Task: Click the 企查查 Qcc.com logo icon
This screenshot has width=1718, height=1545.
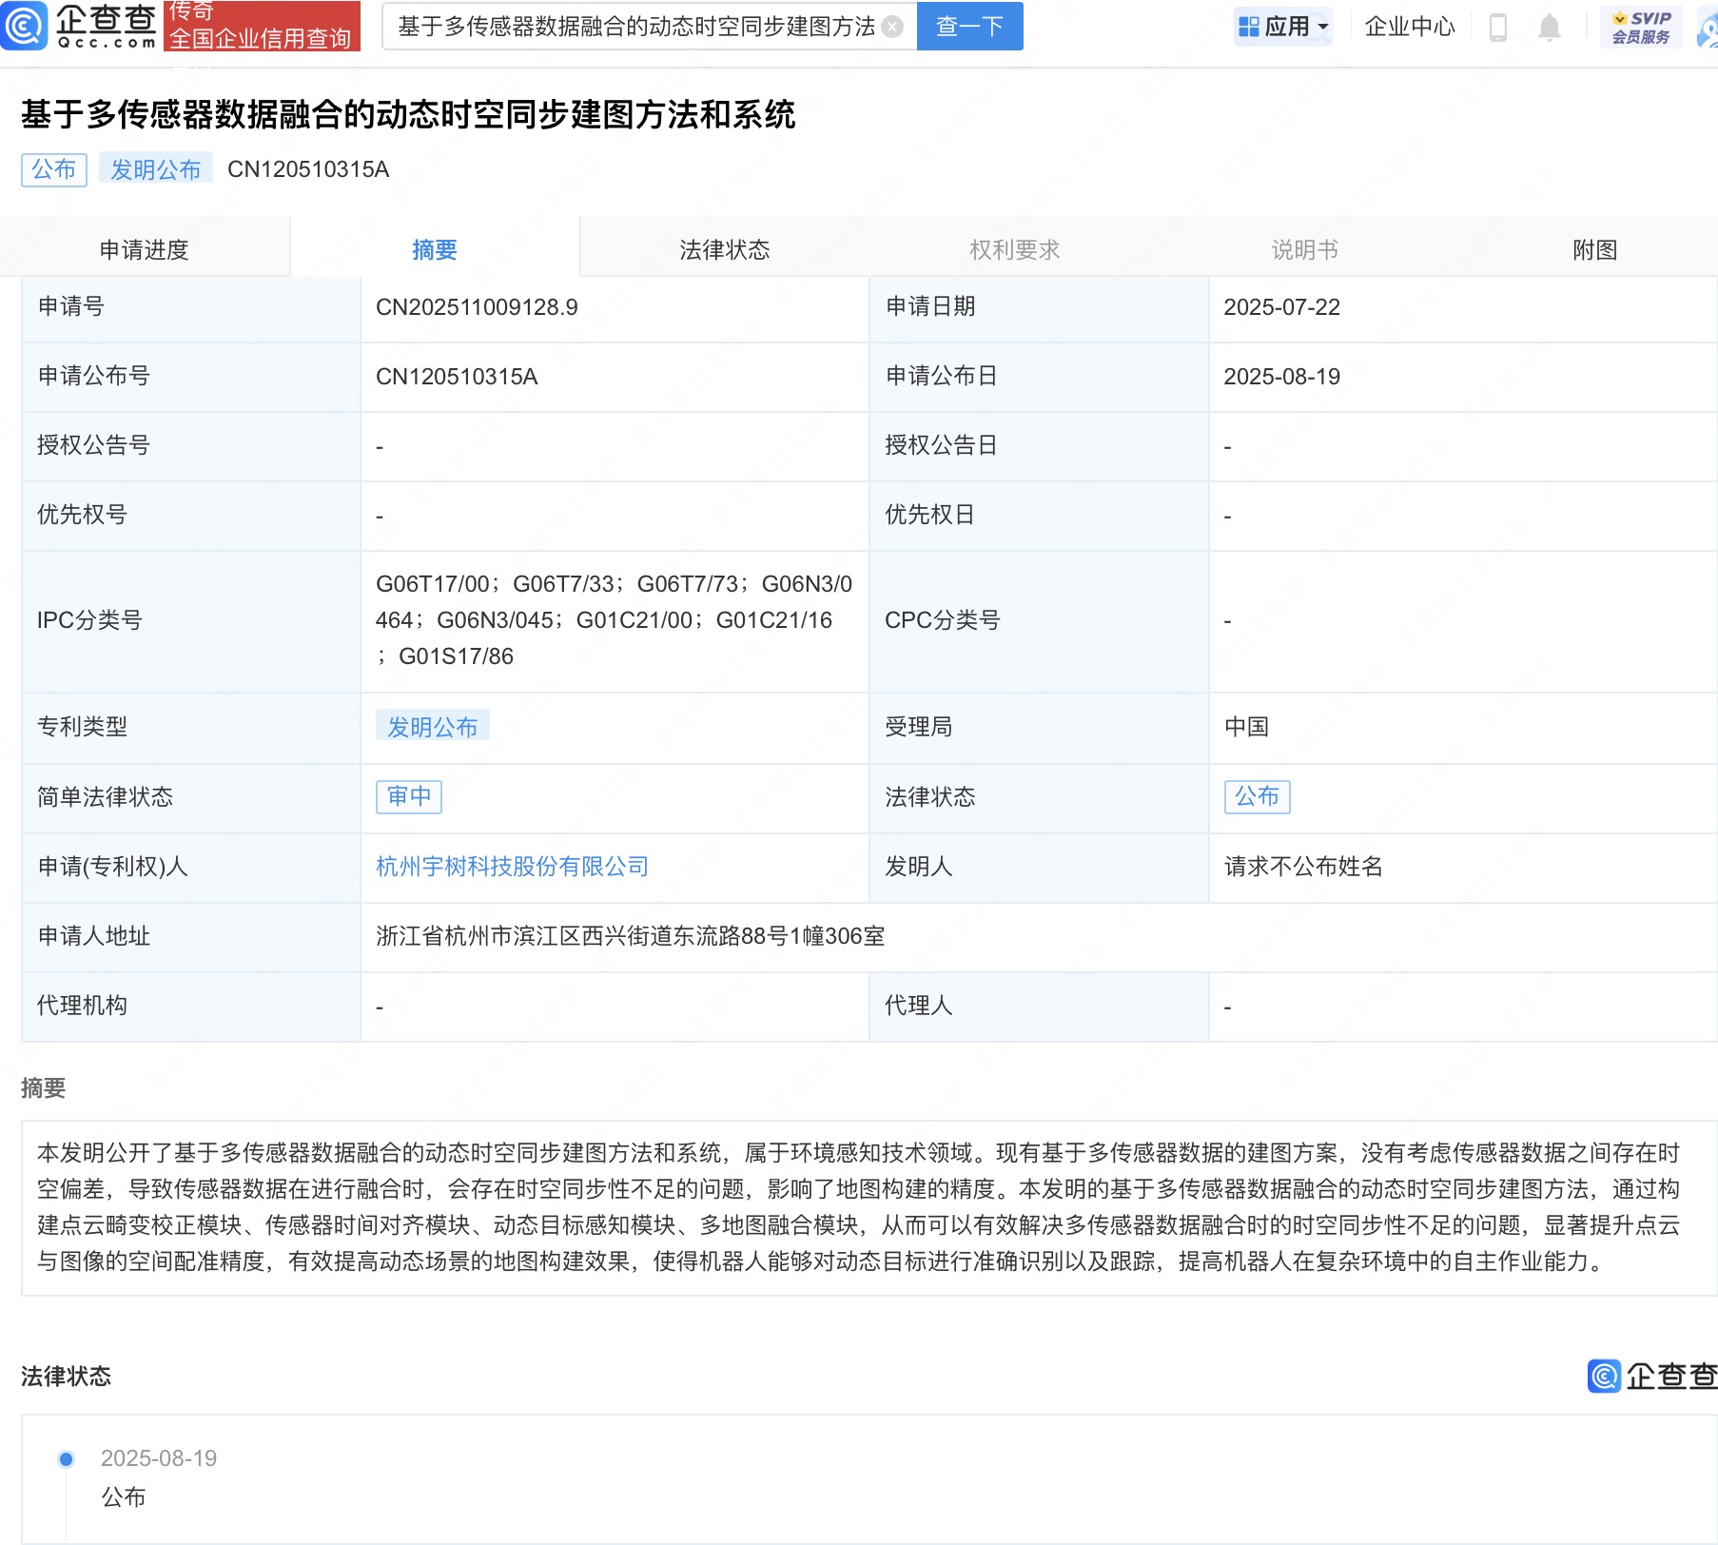Action: click(x=26, y=26)
